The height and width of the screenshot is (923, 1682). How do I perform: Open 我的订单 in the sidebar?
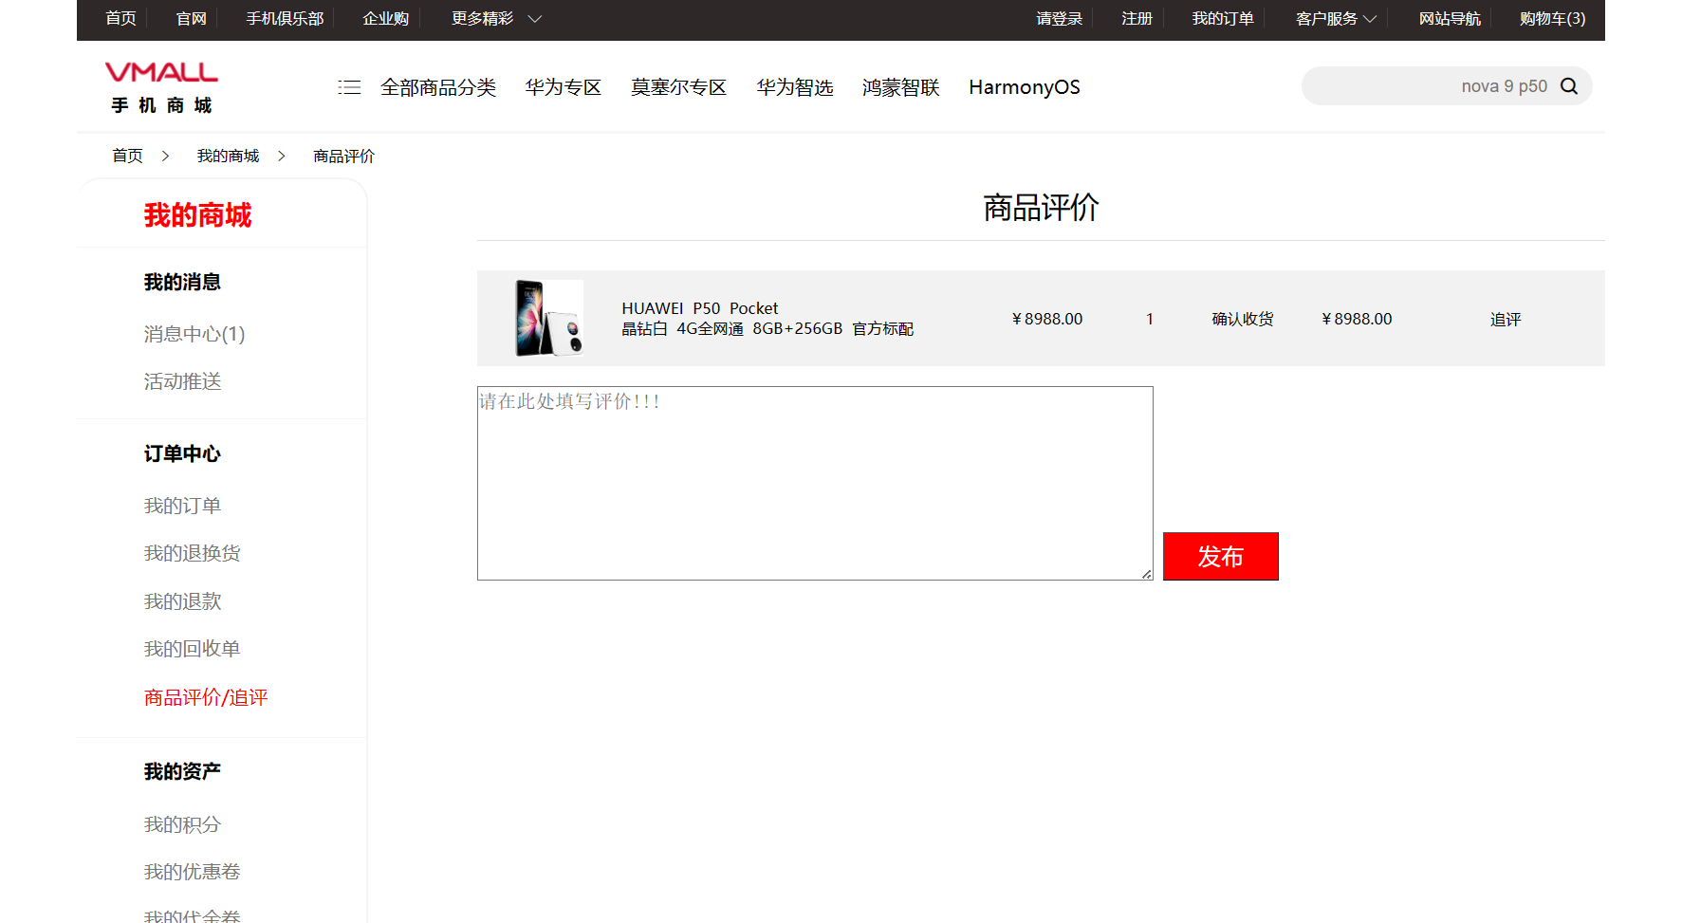coord(182,506)
